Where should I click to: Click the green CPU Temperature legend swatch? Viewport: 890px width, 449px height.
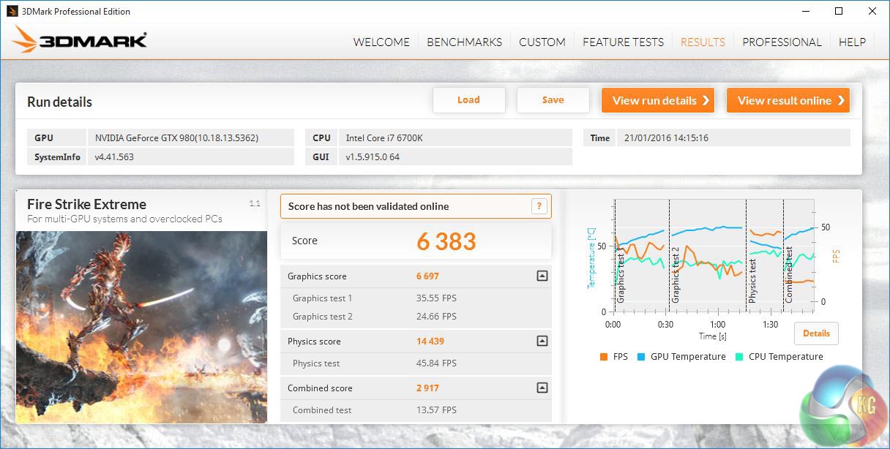(x=739, y=357)
